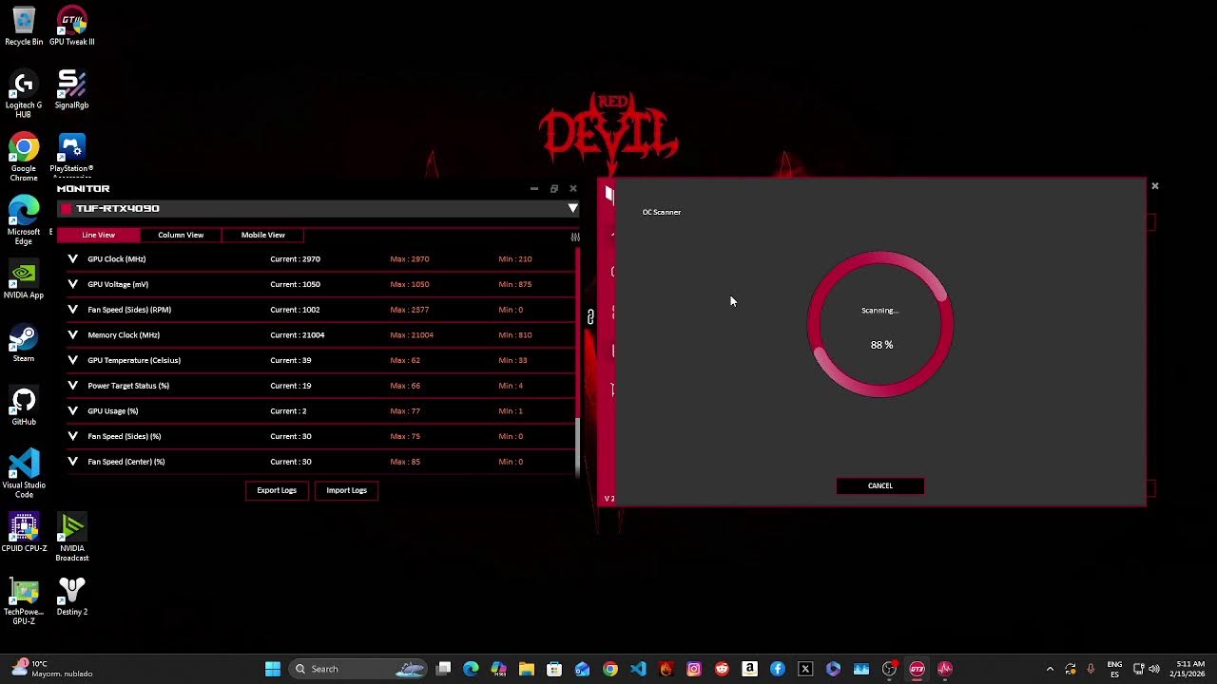Click the 'Max : 2377' fan RPM value
The height and width of the screenshot is (684, 1217).
(x=409, y=310)
